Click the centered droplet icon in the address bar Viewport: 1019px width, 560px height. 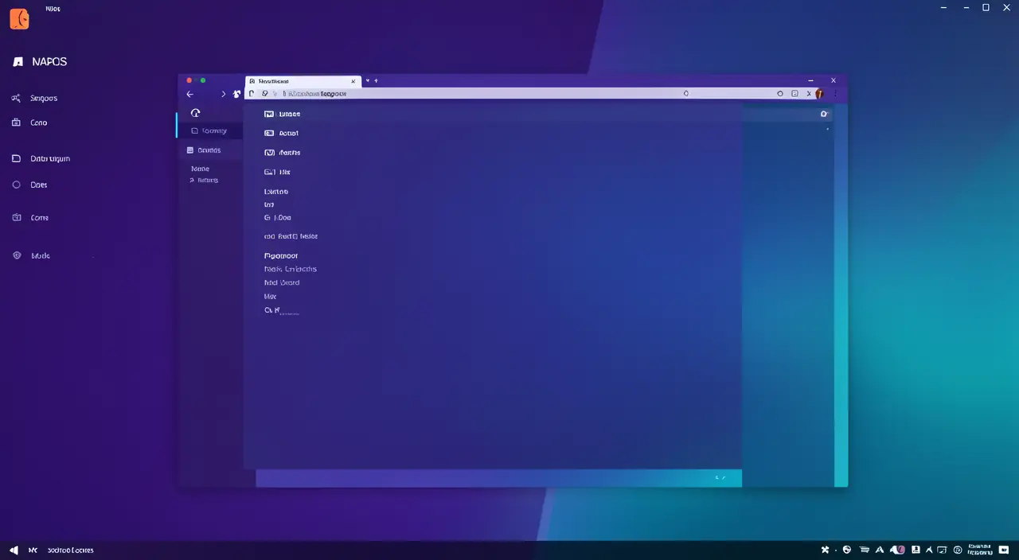point(686,93)
